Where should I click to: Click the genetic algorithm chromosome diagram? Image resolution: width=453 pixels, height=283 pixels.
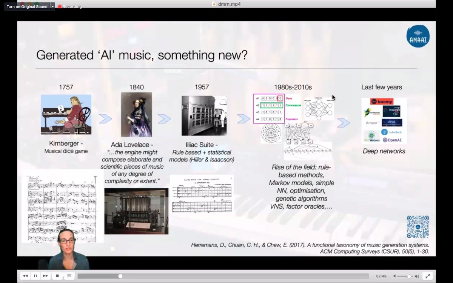[x=268, y=109]
